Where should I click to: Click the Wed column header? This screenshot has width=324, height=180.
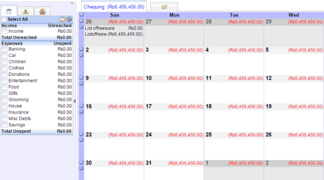click(294, 15)
